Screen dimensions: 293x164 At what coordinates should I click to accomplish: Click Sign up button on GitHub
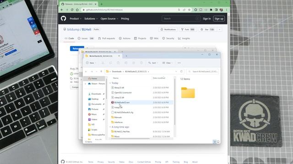[219, 19]
